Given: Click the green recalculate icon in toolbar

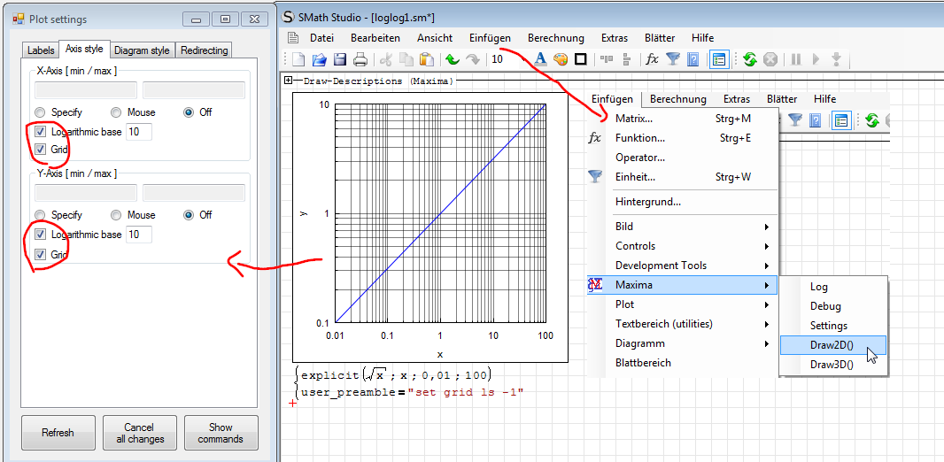Looking at the screenshot, I should 749,59.
